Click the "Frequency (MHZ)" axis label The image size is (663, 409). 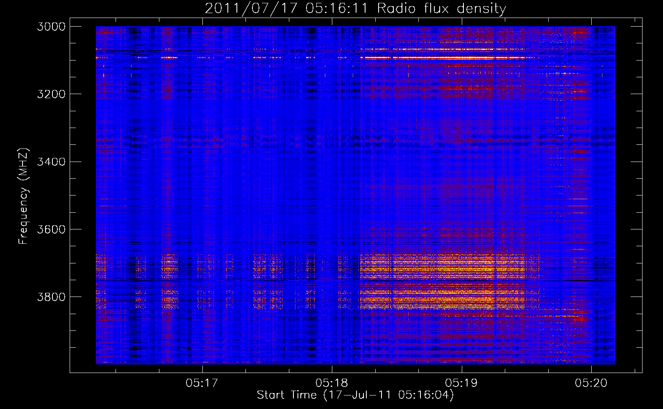pos(23,196)
